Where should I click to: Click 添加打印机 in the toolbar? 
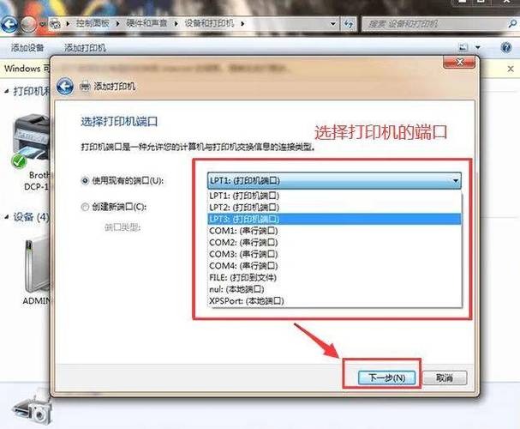pyautogui.click(x=86, y=46)
